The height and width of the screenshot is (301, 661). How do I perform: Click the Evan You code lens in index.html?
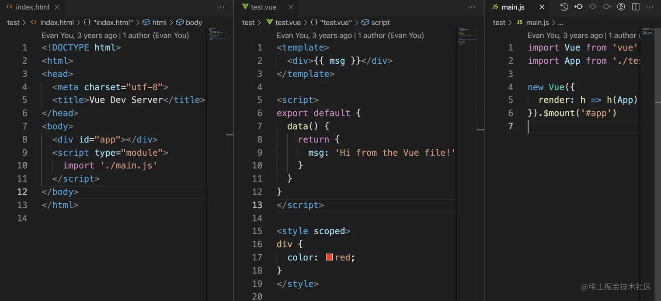pos(115,35)
